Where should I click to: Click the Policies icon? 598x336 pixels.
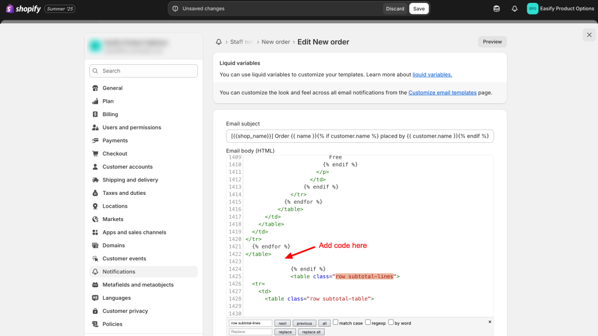click(95, 324)
